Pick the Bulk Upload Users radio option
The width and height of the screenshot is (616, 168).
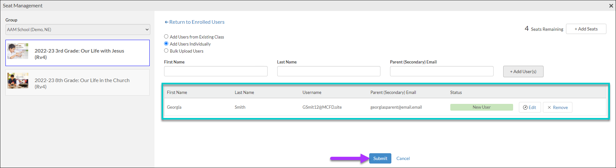pyautogui.click(x=166, y=51)
